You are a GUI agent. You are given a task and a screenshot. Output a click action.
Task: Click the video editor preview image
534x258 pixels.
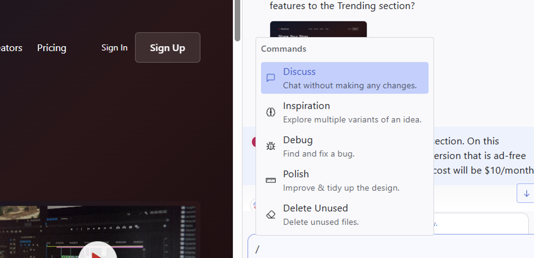pyautogui.click(x=98, y=230)
